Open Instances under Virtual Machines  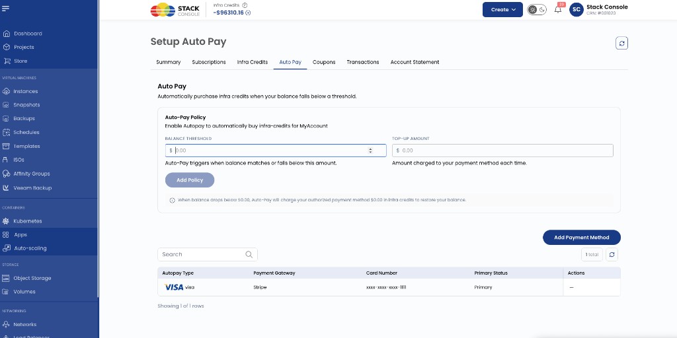coord(26,91)
